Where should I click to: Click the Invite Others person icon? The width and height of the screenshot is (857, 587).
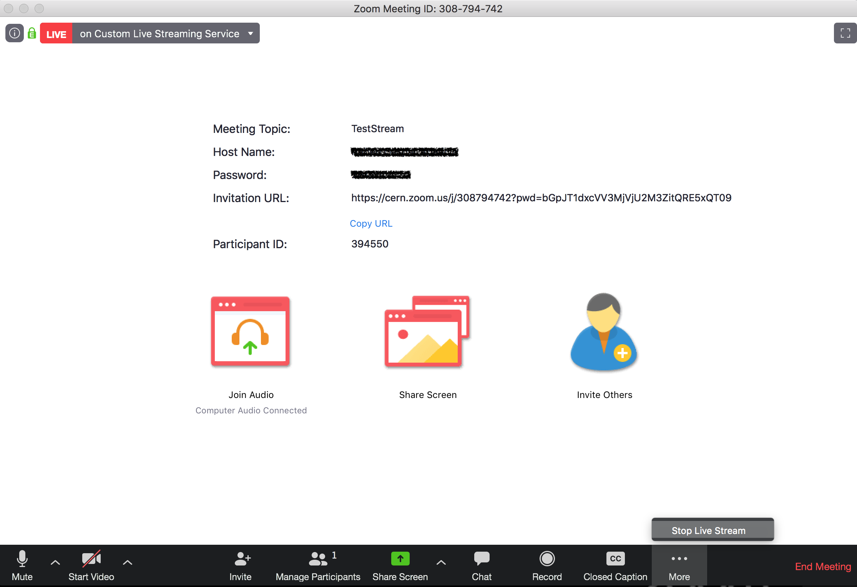(604, 332)
